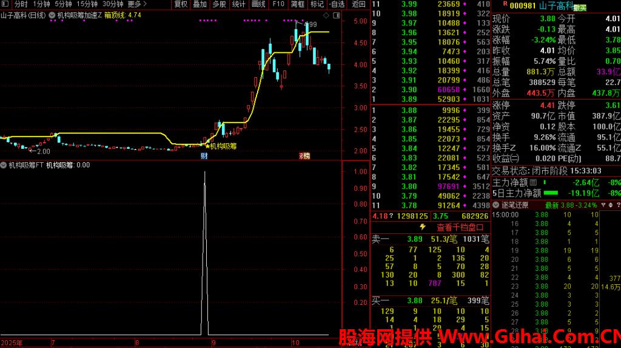The image size is (621, 348).
Task: Click the lightning bolt icon in order book
Action: point(423,227)
